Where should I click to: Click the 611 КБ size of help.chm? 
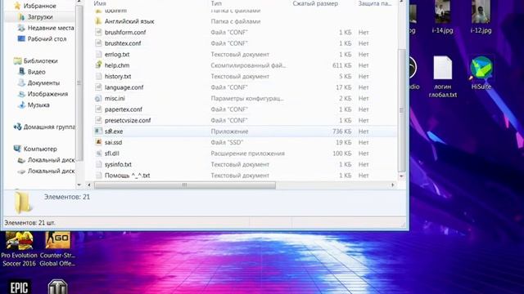coord(342,65)
